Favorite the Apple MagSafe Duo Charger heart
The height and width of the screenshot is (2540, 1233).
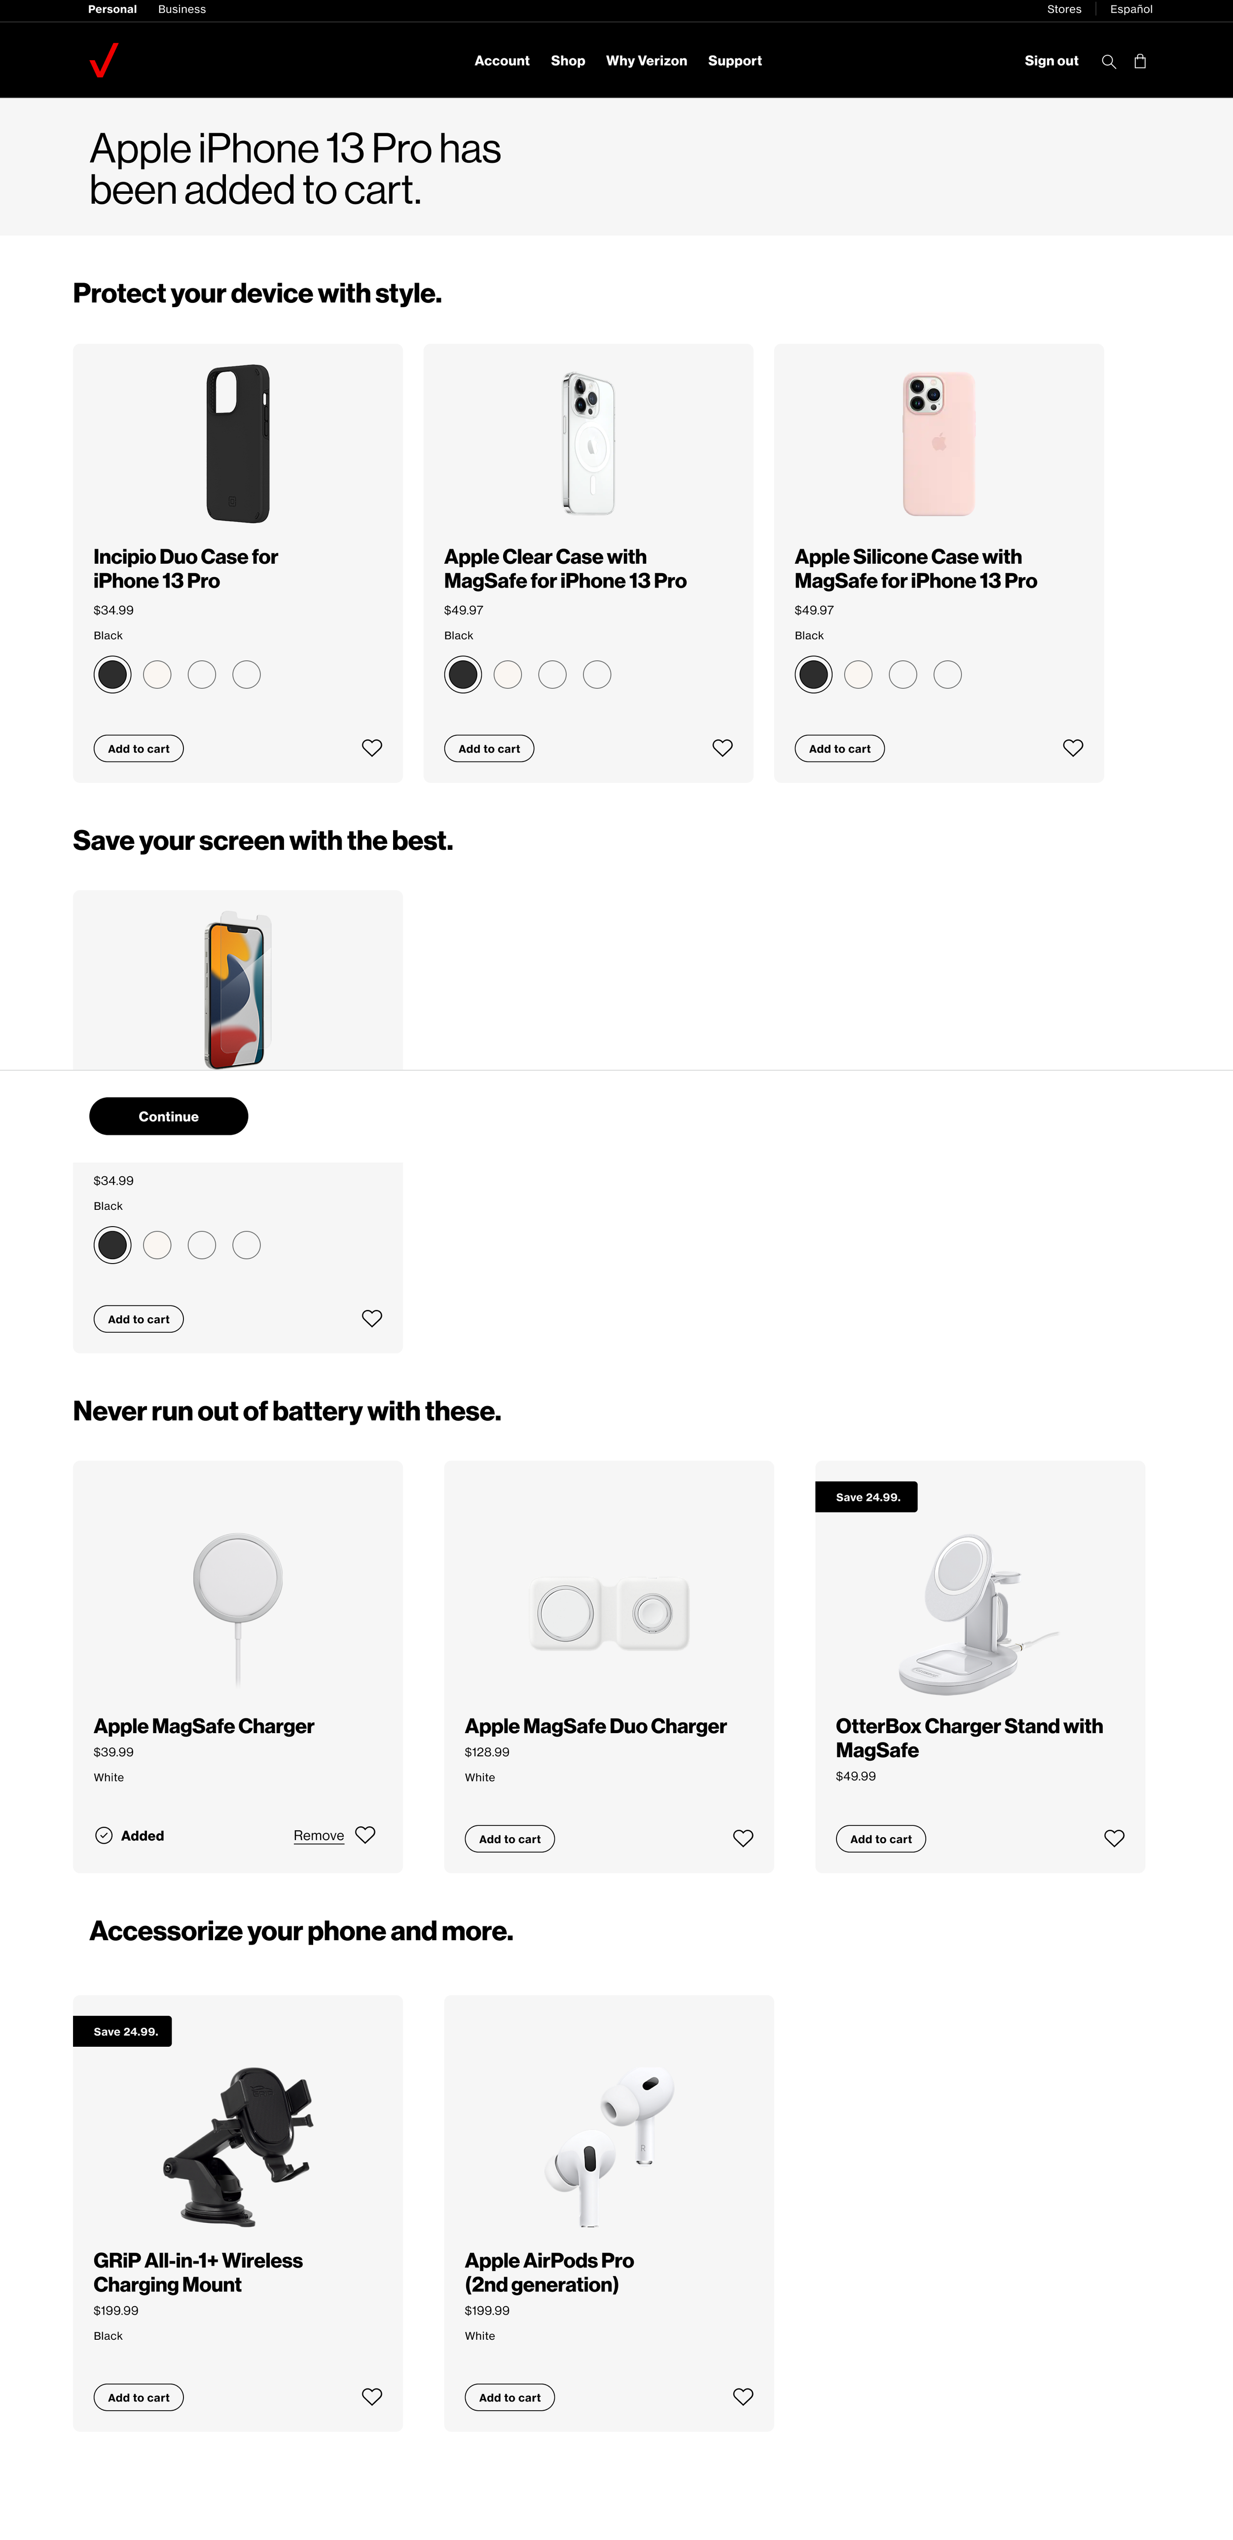pos(744,1838)
